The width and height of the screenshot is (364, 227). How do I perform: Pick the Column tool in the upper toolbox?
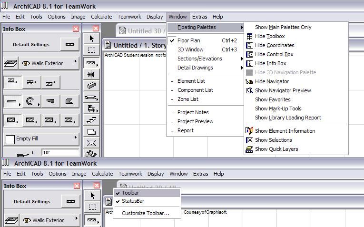click(x=91, y=75)
